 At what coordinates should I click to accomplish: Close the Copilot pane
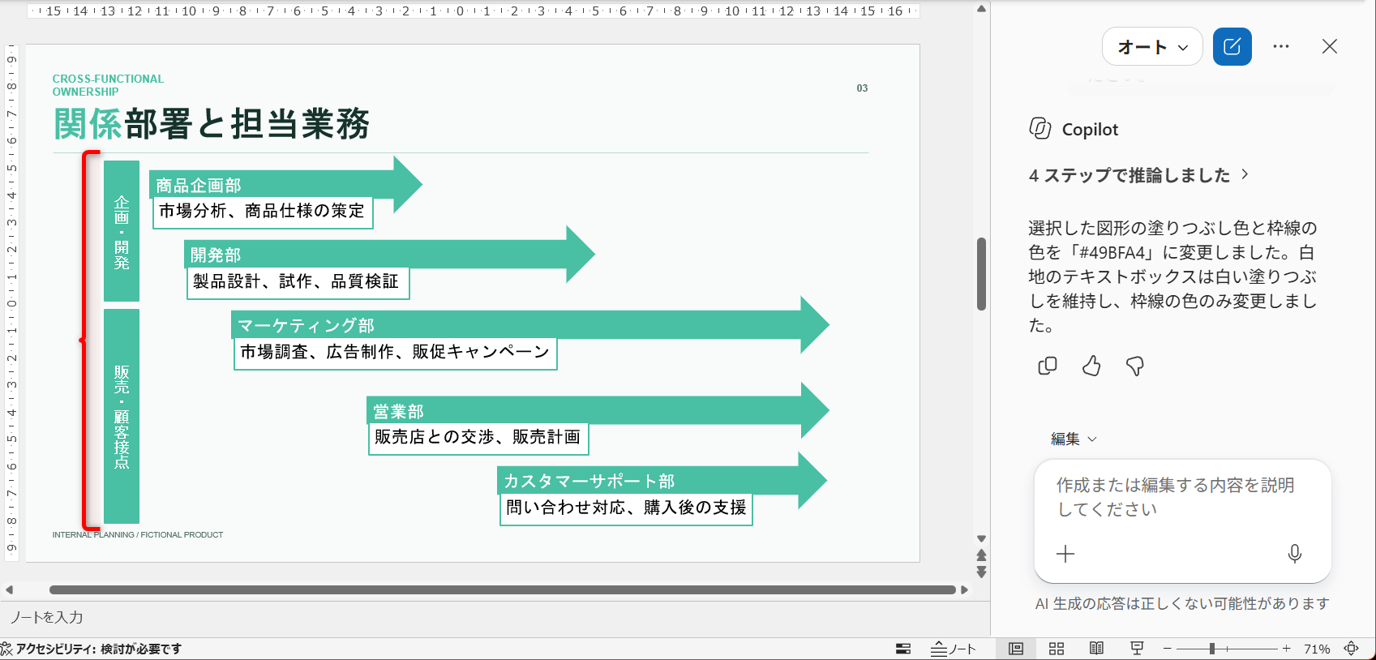pyautogui.click(x=1330, y=46)
